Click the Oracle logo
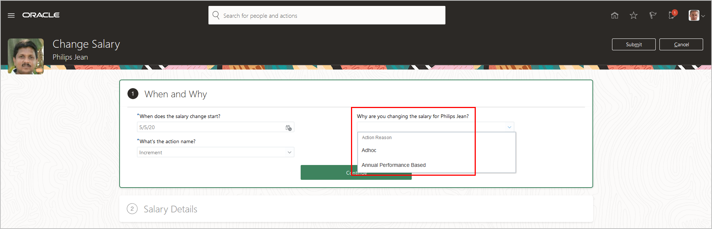The height and width of the screenshot is (229, 712). [x=41, y=15]
